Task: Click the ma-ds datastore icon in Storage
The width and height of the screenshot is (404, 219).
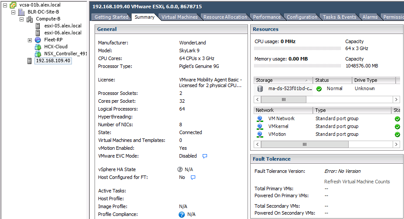Action: (x=260, y=89)
